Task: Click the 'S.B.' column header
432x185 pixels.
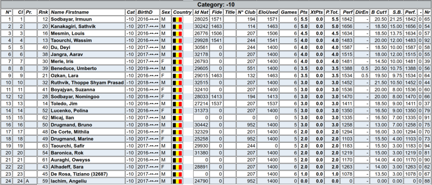Action: [396, 12]
